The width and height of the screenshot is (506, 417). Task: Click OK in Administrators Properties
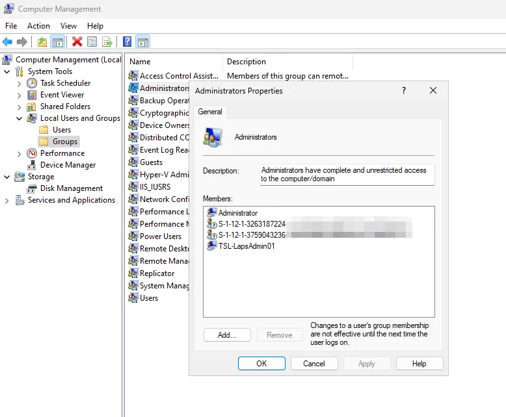point(261,364)
